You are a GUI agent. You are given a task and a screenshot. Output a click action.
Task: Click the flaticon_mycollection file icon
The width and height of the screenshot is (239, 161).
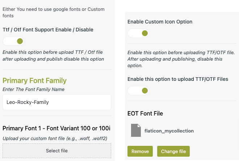click(x=136, y=131)
